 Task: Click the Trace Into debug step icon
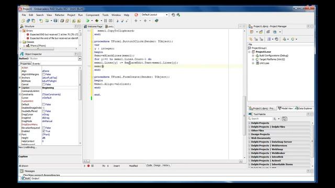[x=117, y=21]
